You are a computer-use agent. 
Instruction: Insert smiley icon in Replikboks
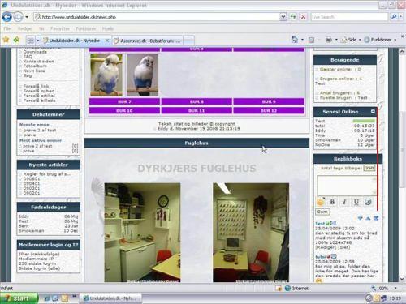click(x=320, y=202)
